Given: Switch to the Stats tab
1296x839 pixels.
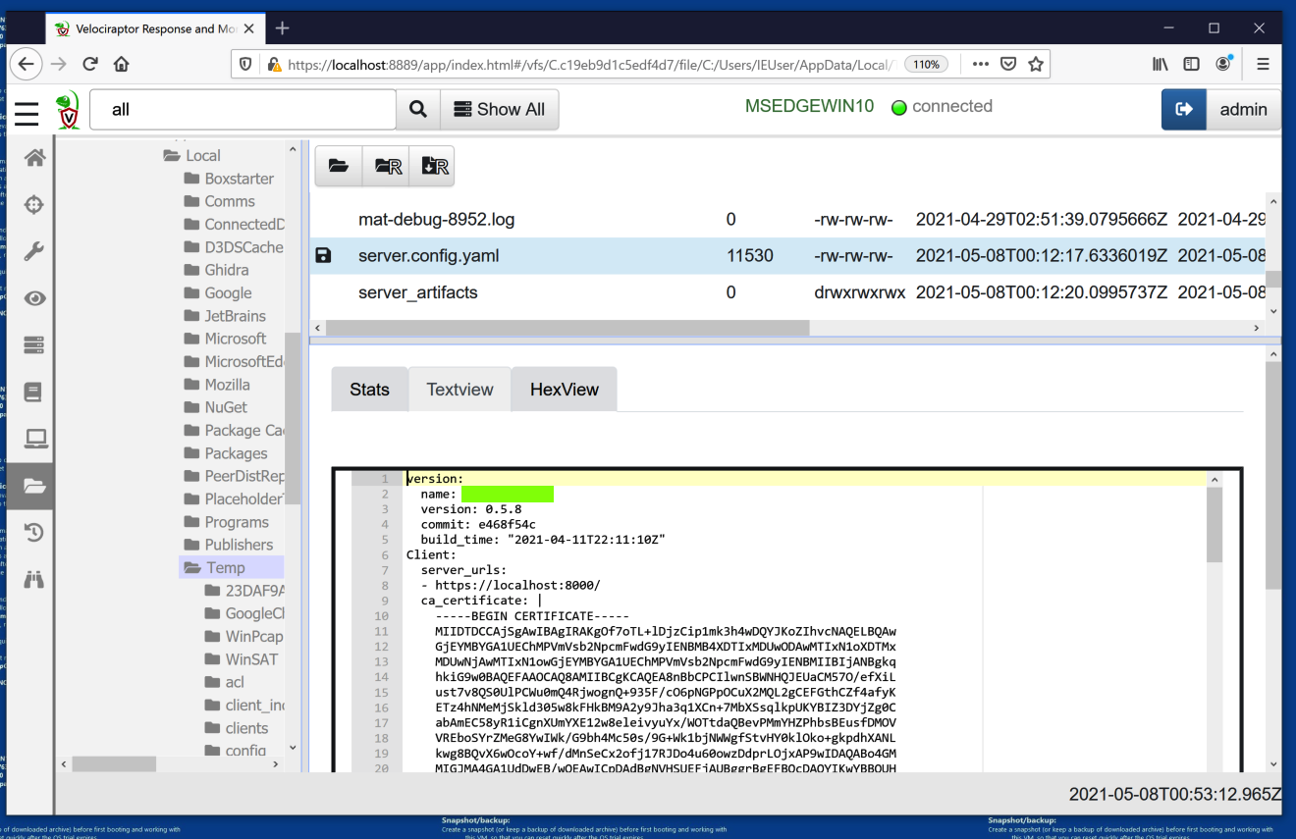Looking at the screenshot, I should (369, 390).
